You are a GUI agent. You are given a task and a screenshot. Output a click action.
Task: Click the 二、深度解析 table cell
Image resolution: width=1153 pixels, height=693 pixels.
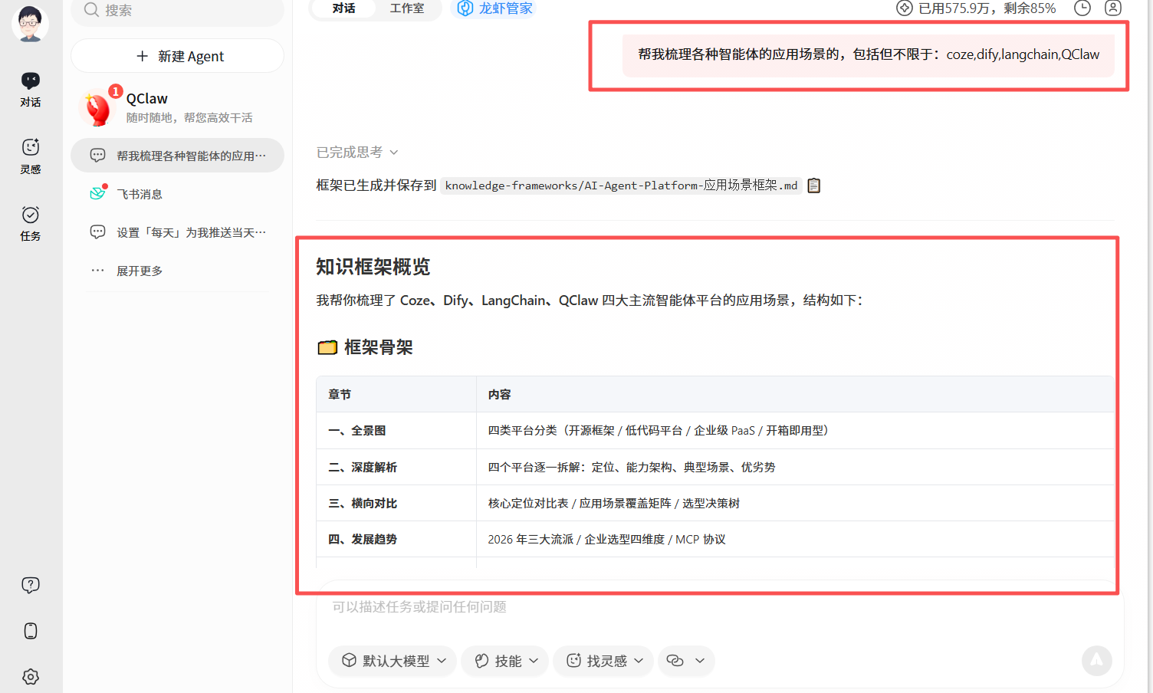(x=396, y=467)
